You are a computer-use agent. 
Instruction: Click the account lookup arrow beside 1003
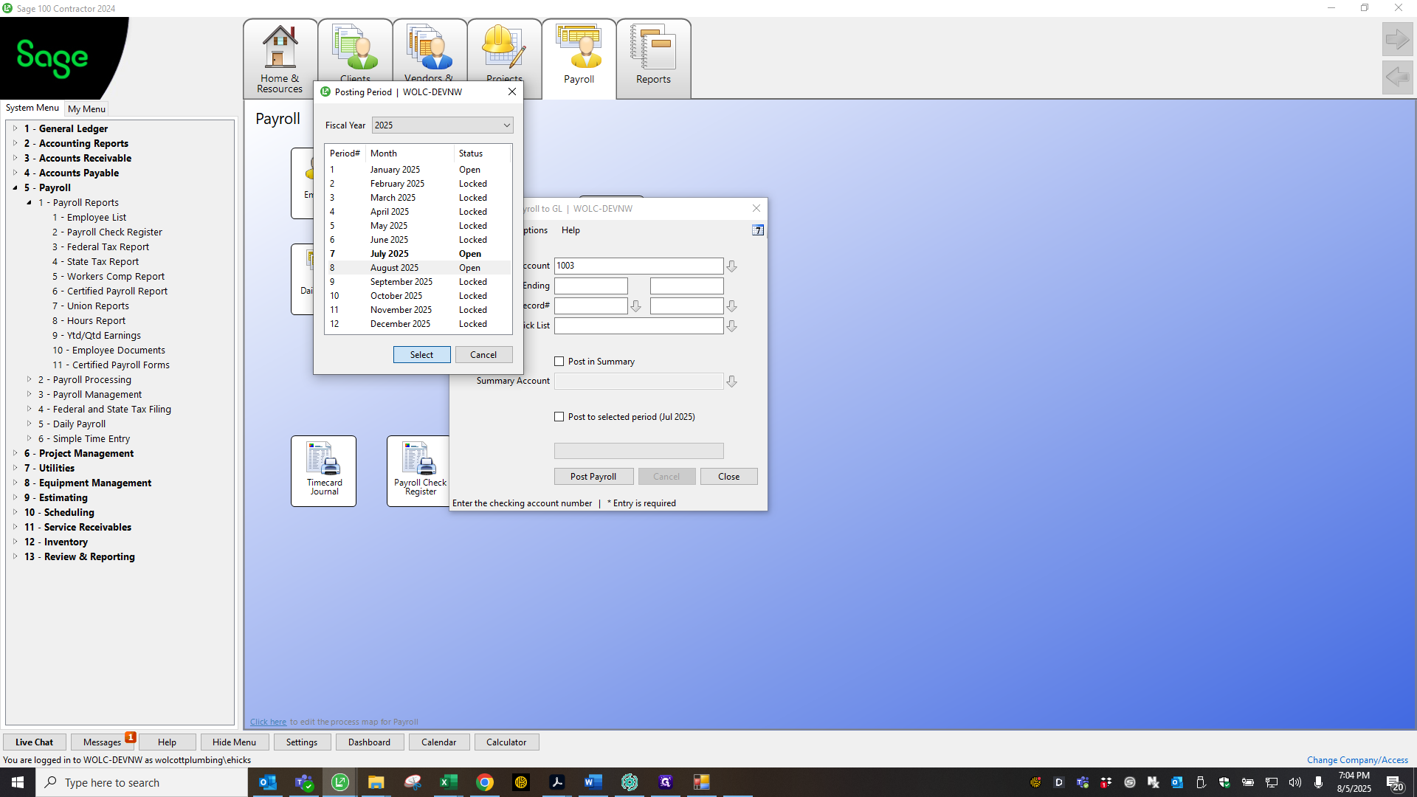(731, 266)
